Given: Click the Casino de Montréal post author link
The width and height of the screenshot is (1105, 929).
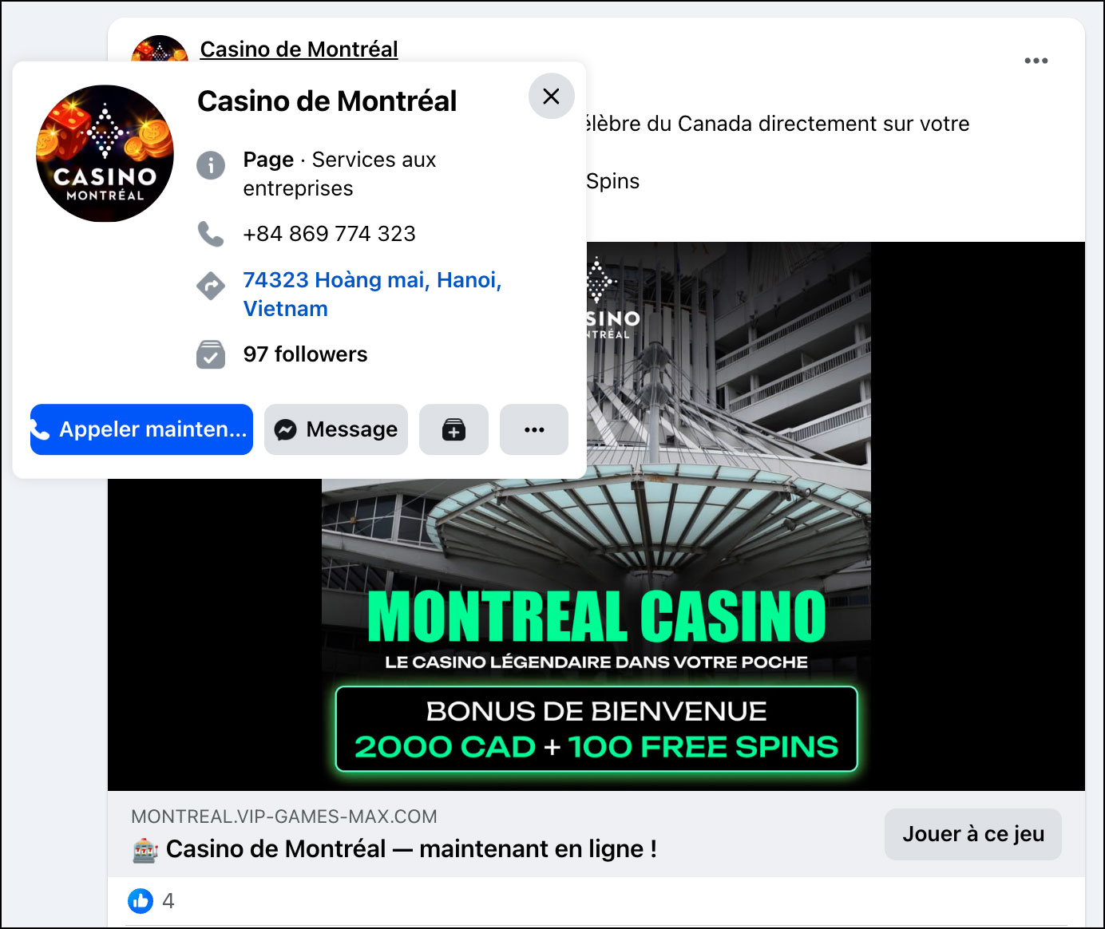Looking at the screenshot, I should (x=299, y=49).
